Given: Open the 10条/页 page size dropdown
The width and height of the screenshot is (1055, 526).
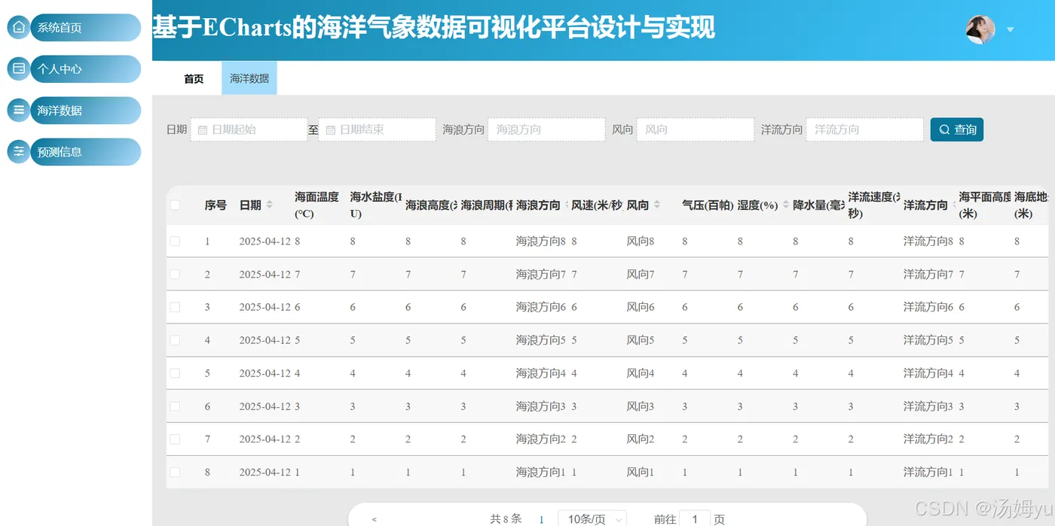Looking at the screenshot, I should (593, 519).
